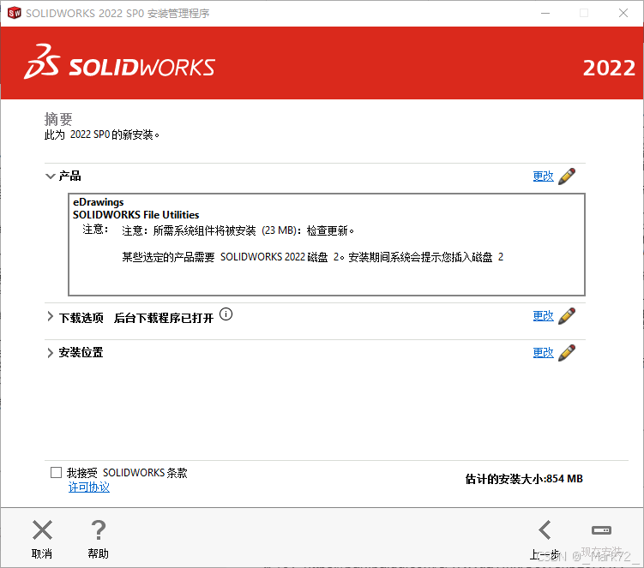Click the info icon after 后台下载程序已打开
Viewport: 644px width, 568px height.
coord(226,314)
